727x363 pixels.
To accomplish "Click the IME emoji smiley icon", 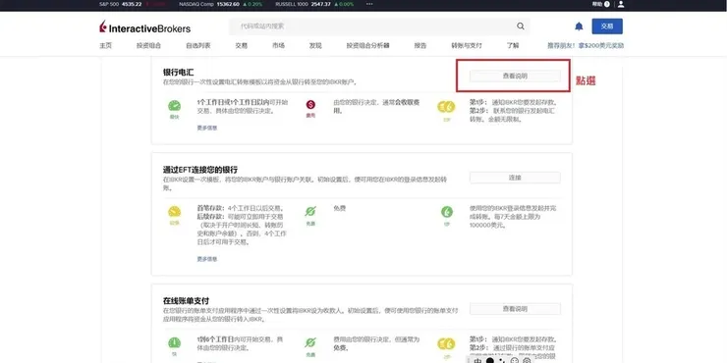I will (x=515, y=360).
